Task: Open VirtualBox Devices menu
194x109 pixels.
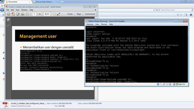Action: tap(104, 24)
